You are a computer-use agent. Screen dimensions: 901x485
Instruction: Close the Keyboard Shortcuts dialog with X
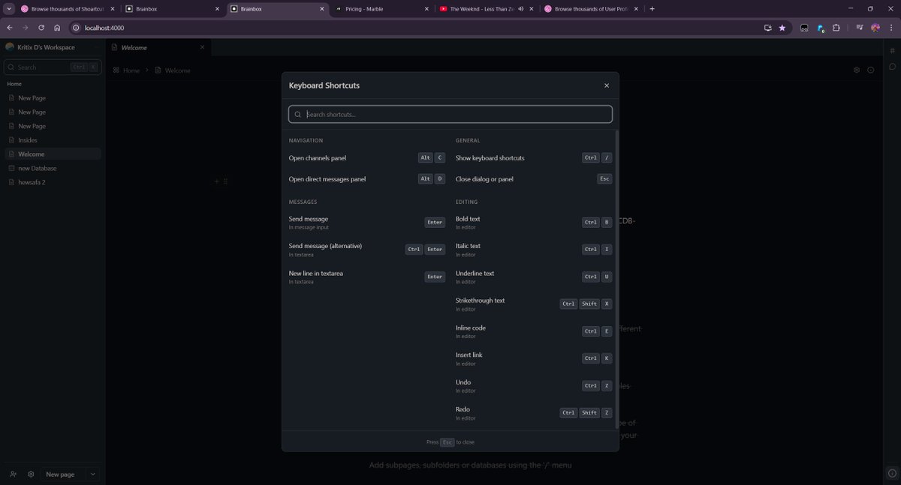[607, 85]
